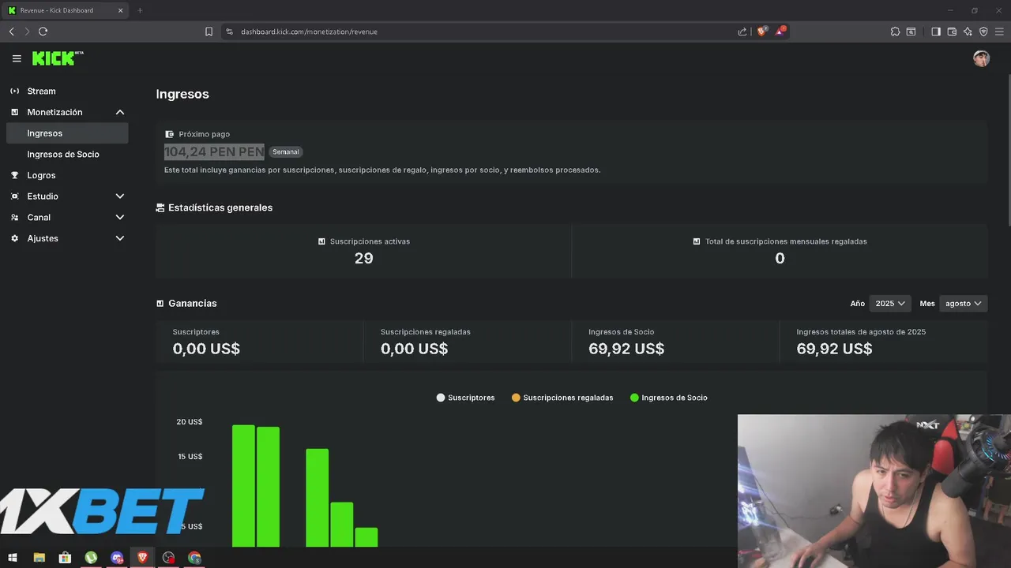Open a new browser tab
This screenshot has height=568, width=1011.
[x=140, y=10]
